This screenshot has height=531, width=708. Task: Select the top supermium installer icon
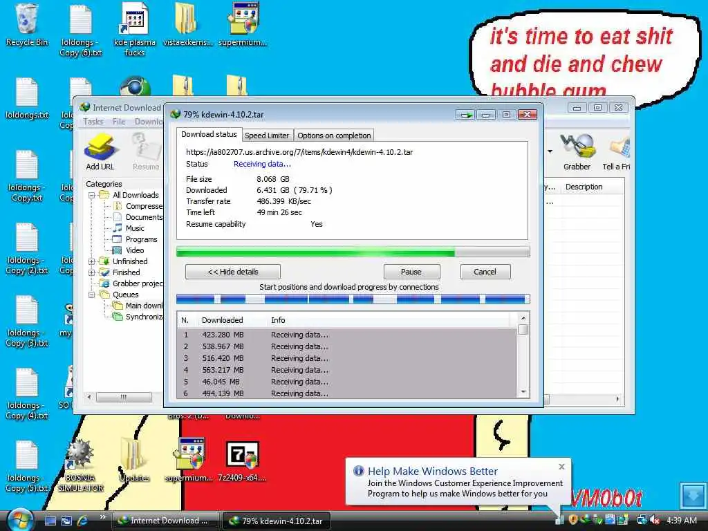pos(243,25)
